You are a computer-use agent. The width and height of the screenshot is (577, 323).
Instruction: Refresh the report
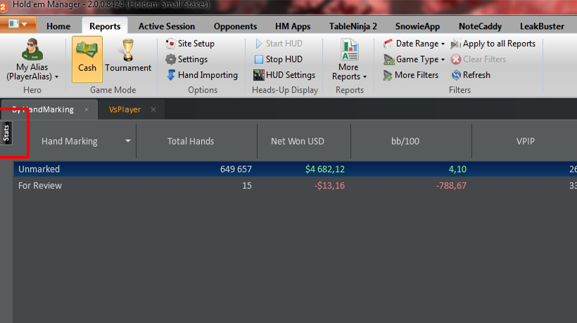pyautogui.click(x=471, y=75)
